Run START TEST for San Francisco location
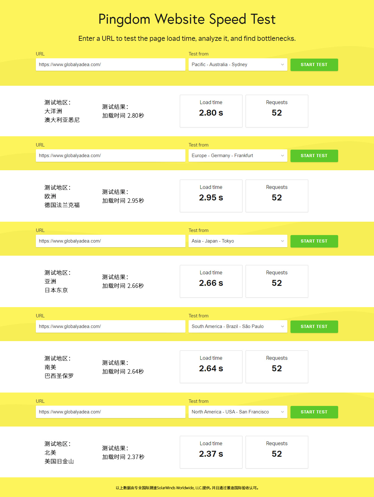 [x=314, y=412]
